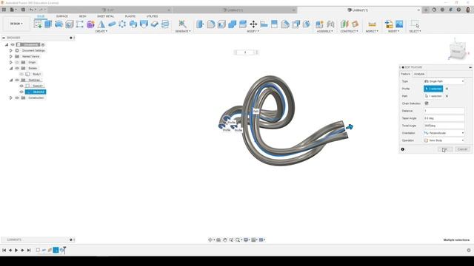Select the Pan hand tool
This screenshot has width=474, height=266.
point(225,239)
